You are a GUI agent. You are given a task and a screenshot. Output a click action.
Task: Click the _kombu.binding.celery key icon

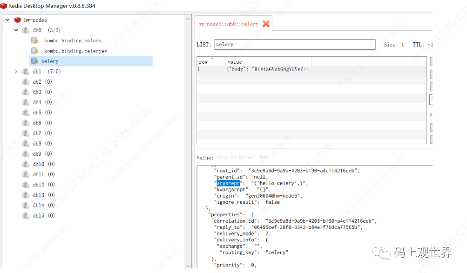[34, 40]
